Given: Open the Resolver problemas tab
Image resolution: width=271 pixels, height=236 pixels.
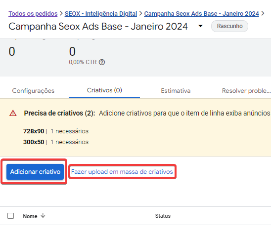Looking at the screenshot, I should [x=246, y=91].
